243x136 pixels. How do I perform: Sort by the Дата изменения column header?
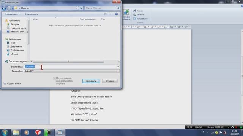point(87,19)
